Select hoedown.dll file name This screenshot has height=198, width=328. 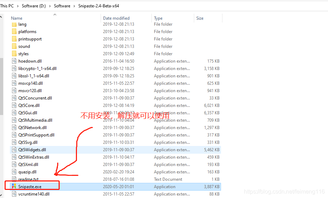(30, 61)
